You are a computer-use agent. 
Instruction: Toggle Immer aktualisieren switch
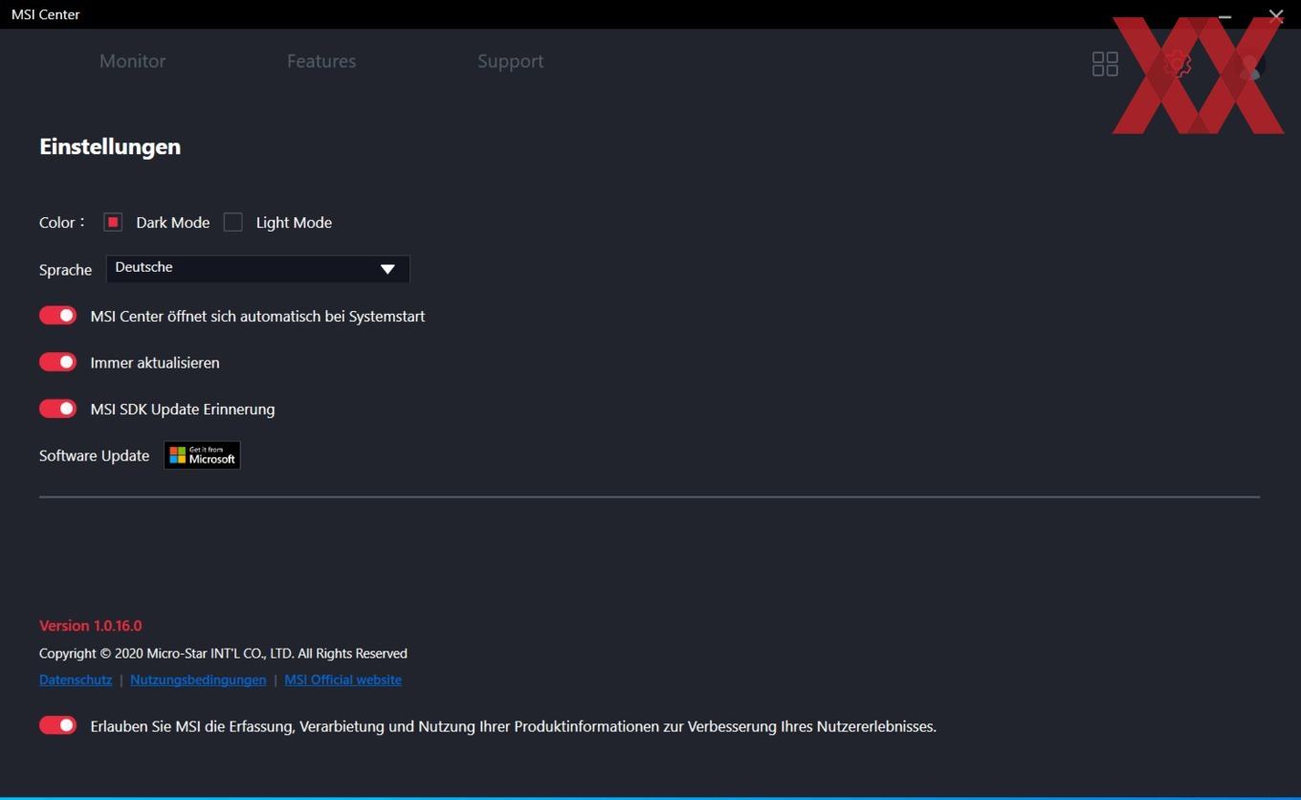click(58, 362)
